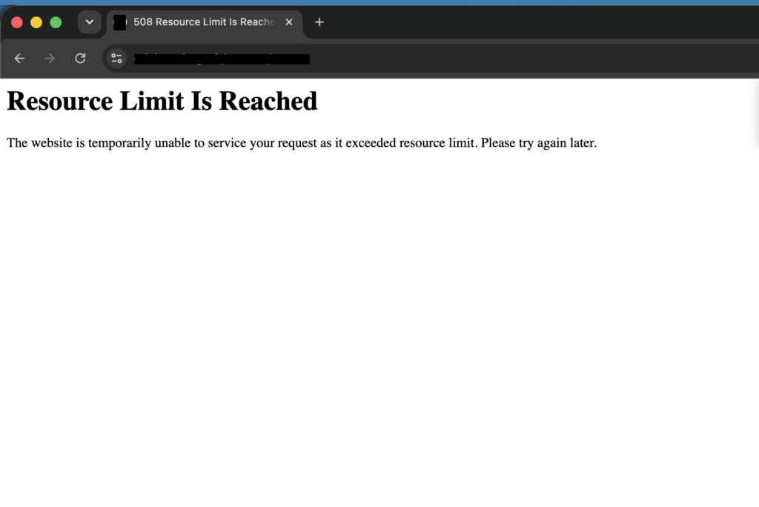
Task: Expand the tab search chevron dropdown
Action: (90, 22)
